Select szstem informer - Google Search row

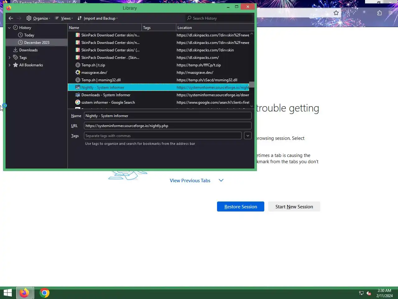(x=159, y=102)
